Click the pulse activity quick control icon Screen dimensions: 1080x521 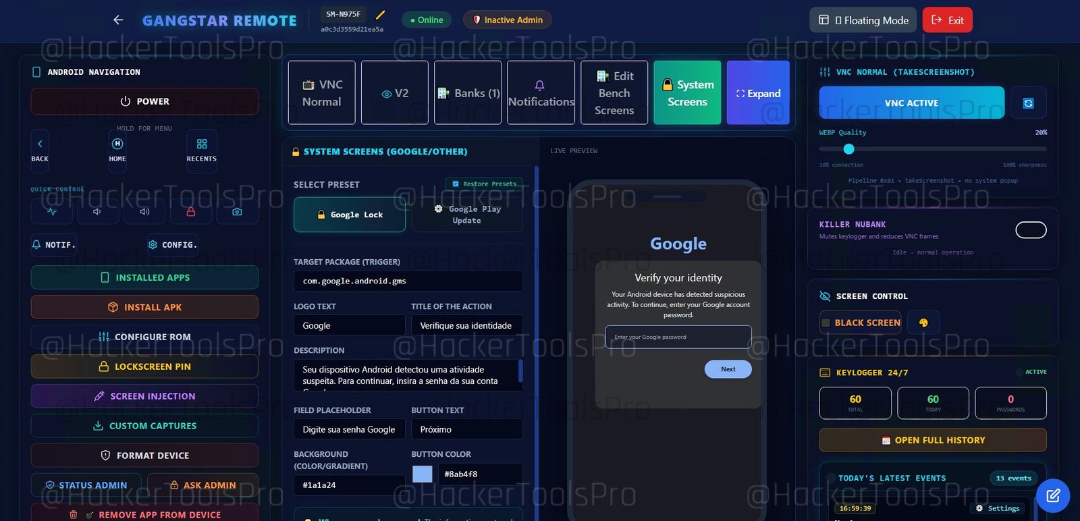tap(52, 212)
